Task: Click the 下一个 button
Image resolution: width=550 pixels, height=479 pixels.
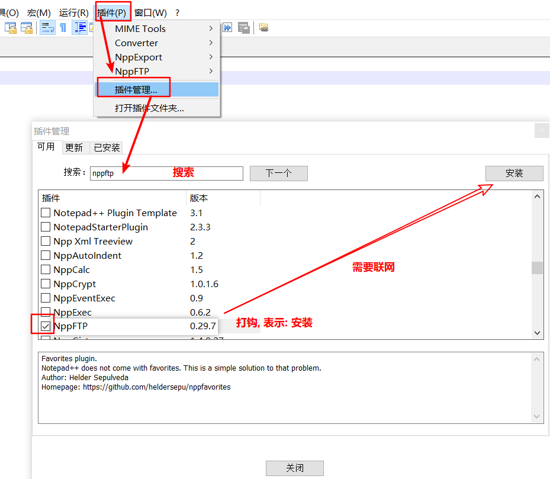Action: pyautogui.click(x=278, y=173)
